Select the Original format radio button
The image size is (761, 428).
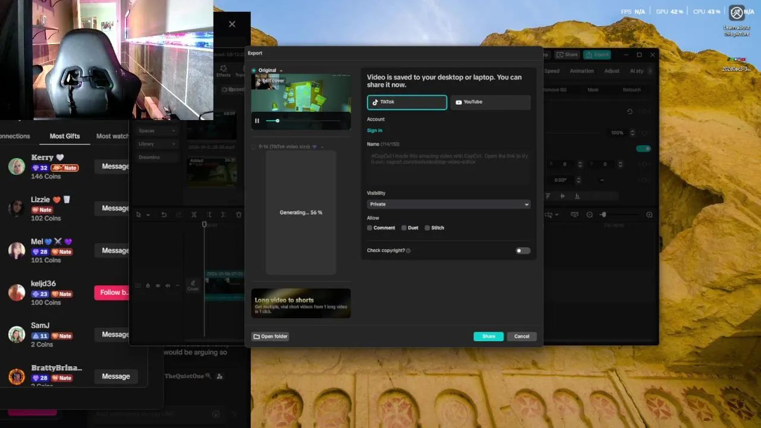[254, 70]
